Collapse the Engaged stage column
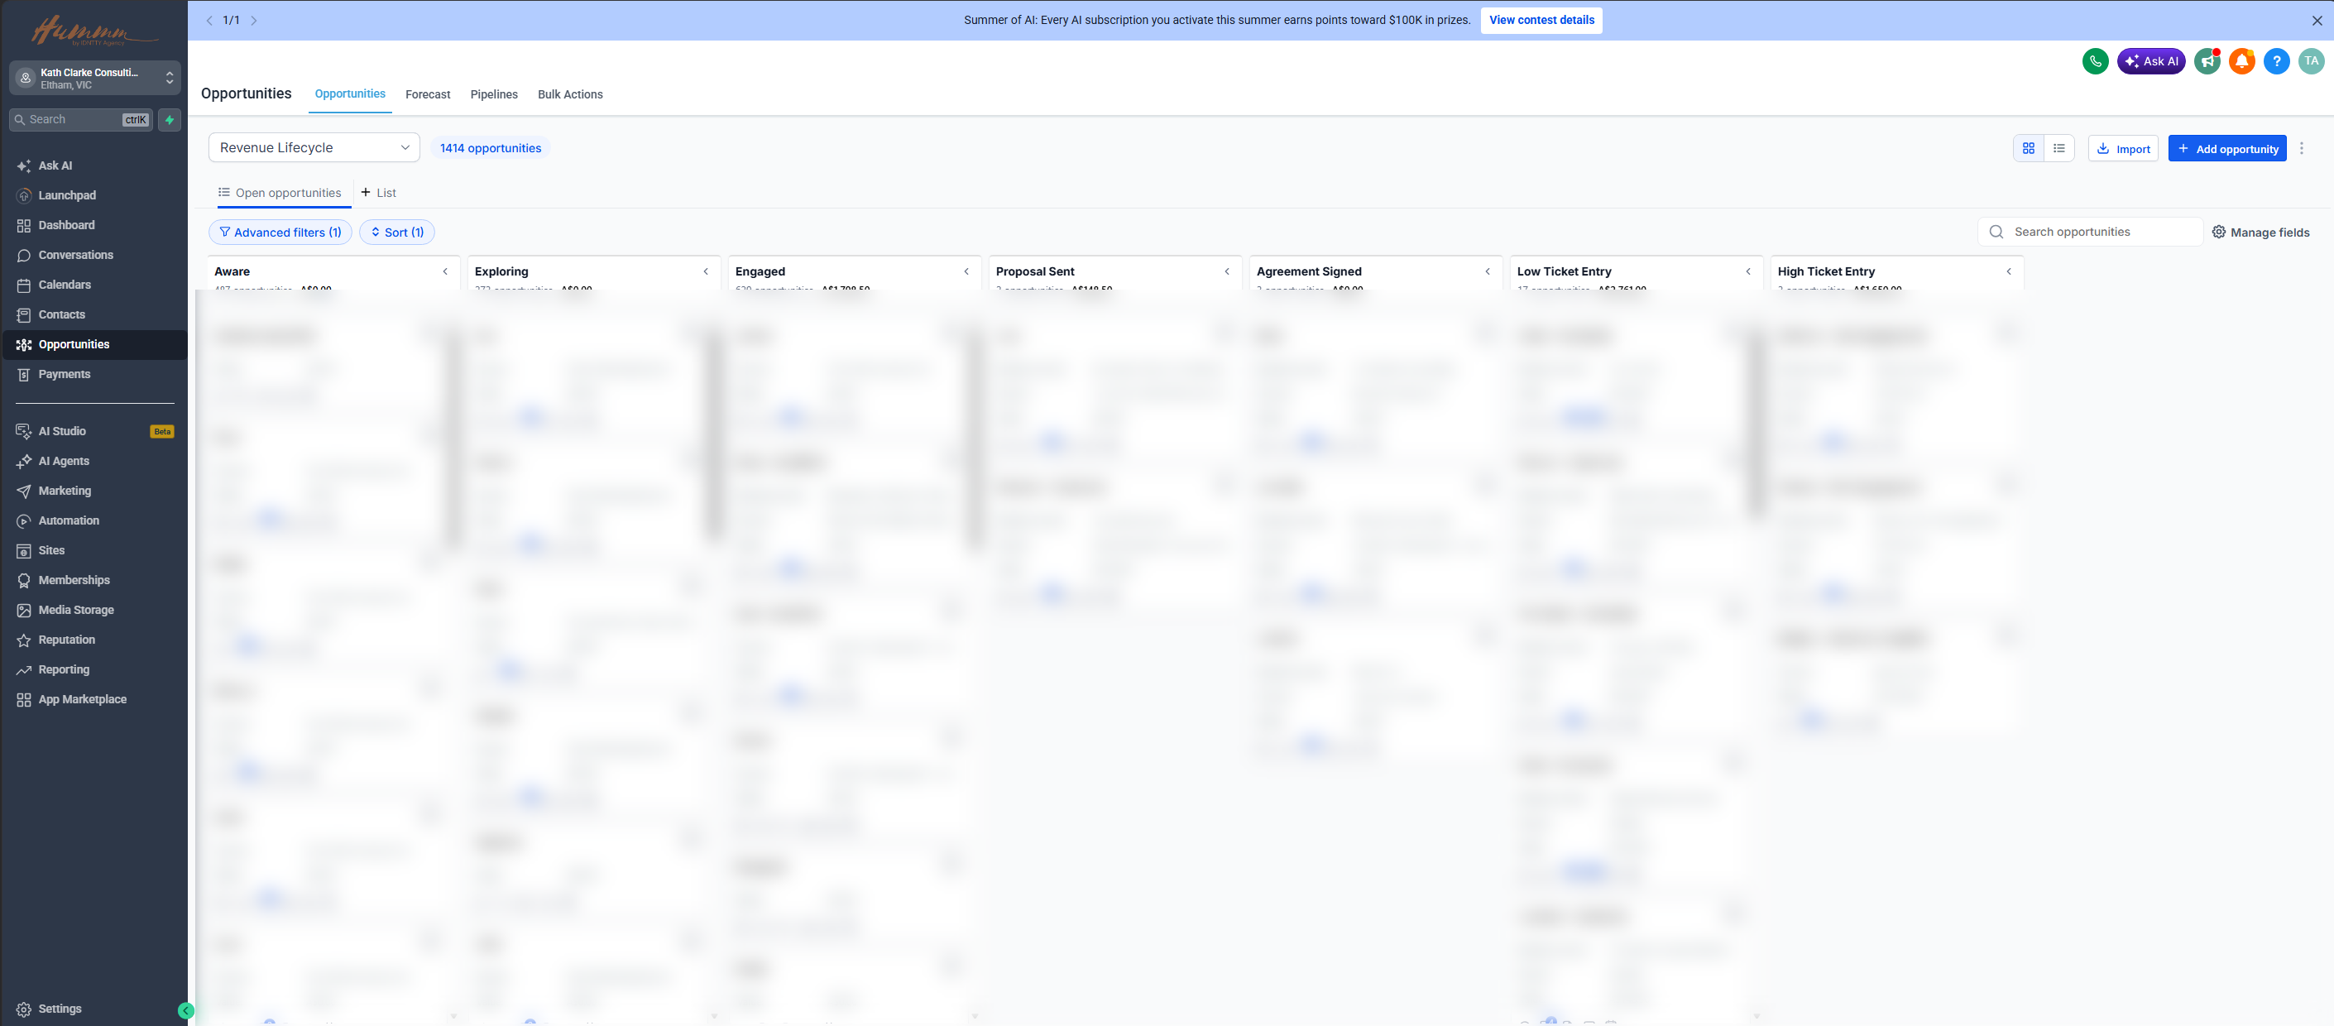 click(x=966, y=271)
